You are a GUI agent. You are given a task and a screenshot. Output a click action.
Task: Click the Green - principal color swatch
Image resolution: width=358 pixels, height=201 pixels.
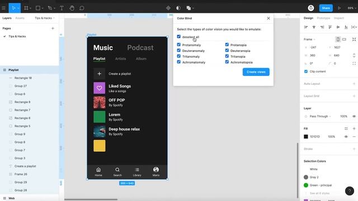pos(306,185)
